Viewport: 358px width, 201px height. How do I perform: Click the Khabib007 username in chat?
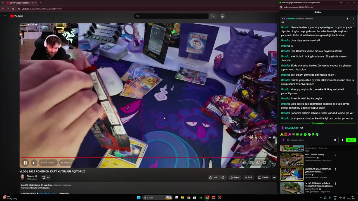pos(292,128)
